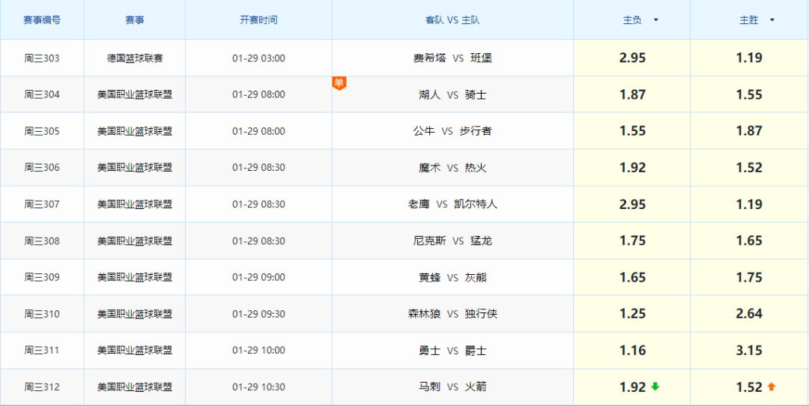809x406 pixels.
Task: Open the 马刺 VS 火箭 matchup
Action: point(452,387)
